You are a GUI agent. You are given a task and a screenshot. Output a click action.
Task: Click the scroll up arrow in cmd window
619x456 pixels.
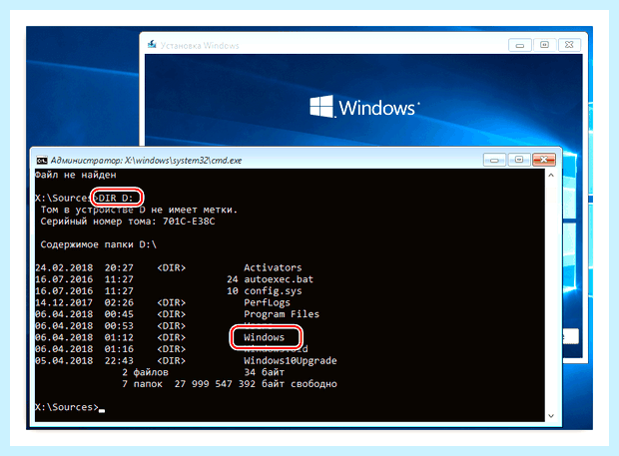pyautogui.click(x=551, y=175)
